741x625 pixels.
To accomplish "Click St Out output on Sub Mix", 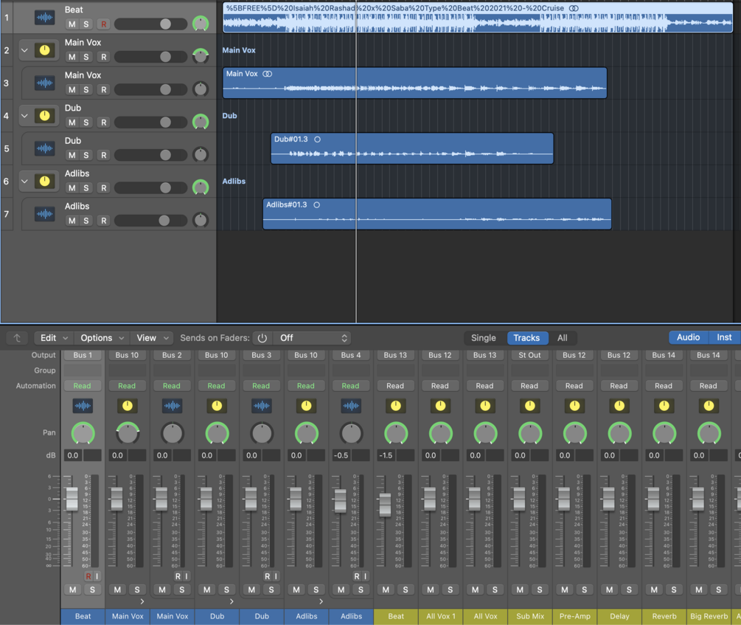I will pos(529,355).
